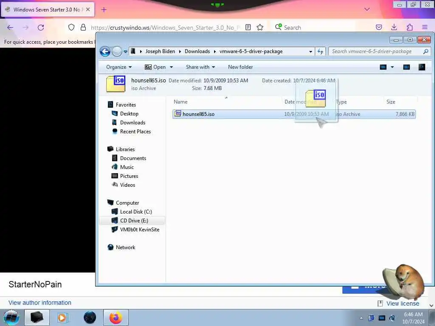Open Music library

click(x=127, y=167)
